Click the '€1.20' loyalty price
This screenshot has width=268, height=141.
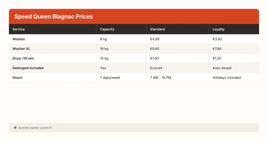click(217, 58)
